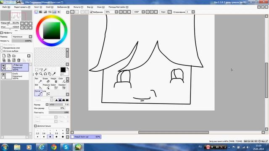269x151 pixels.
Task: Open the Слой menu
Action: (x=50, y=7)
